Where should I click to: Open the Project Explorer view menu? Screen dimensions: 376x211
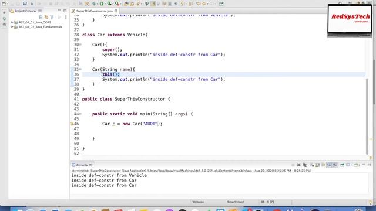(x=66, y=17)
